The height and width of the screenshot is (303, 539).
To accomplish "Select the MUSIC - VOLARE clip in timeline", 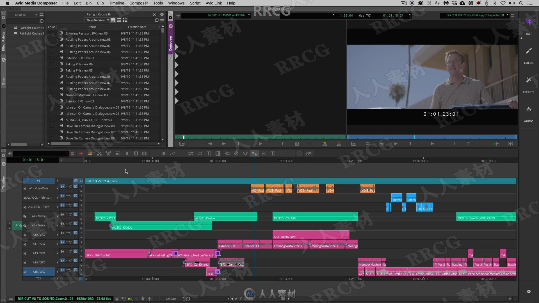I will coord(315,216).
